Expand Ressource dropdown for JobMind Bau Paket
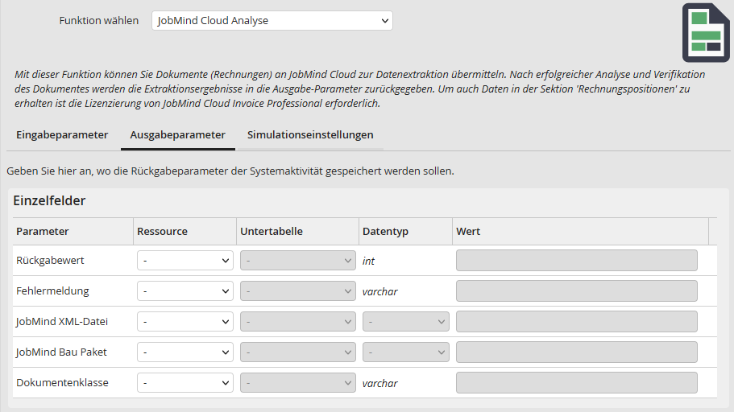Viewport: 734px width, 412px height. pyautogui.click(x=185, y=352)
